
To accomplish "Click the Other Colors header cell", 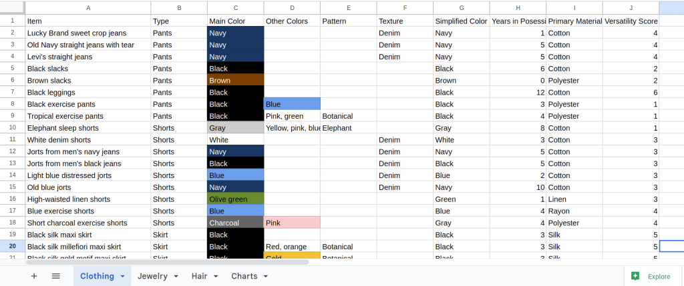I will (x=292, y=21).
